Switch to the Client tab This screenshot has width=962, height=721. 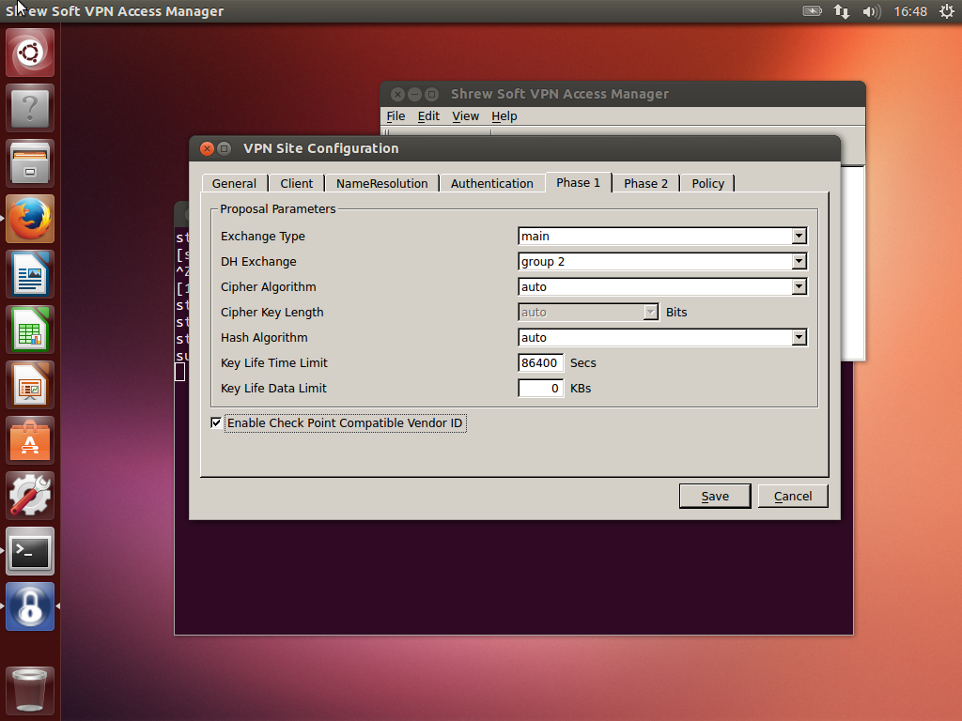coord(296,183)
